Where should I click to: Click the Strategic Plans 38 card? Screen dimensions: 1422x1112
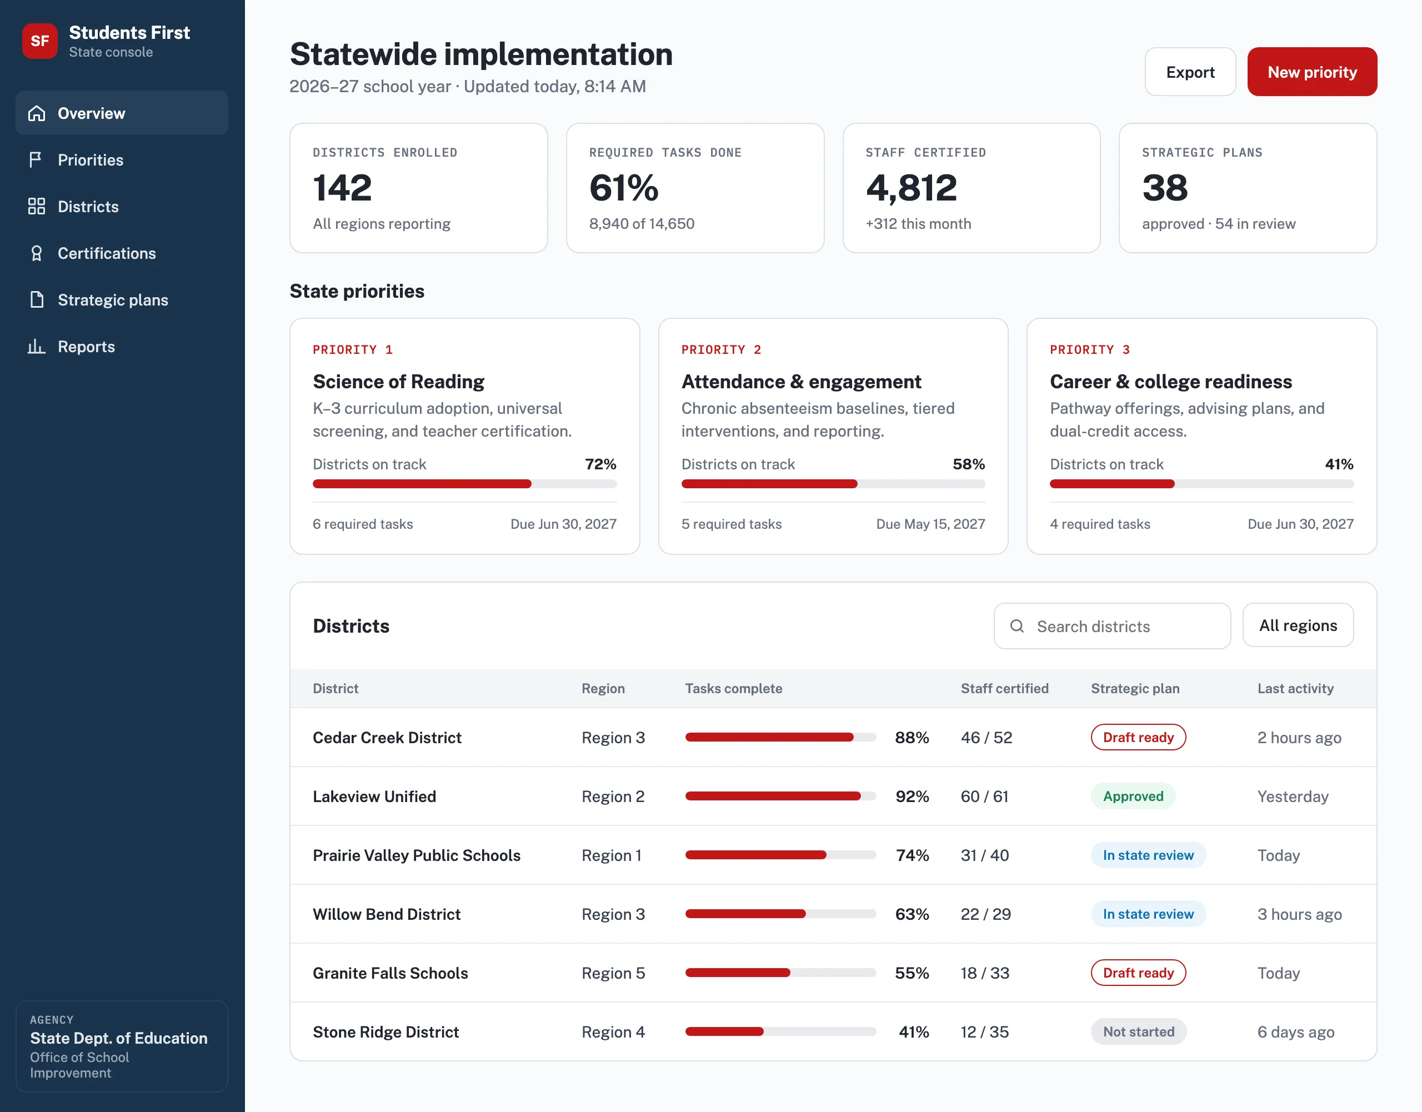pyautogui.click(x=1248, y=188)
